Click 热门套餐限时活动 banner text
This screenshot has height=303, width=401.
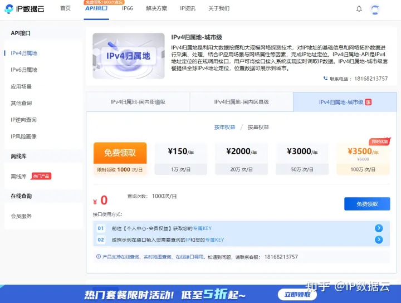[x=129, y=295]
